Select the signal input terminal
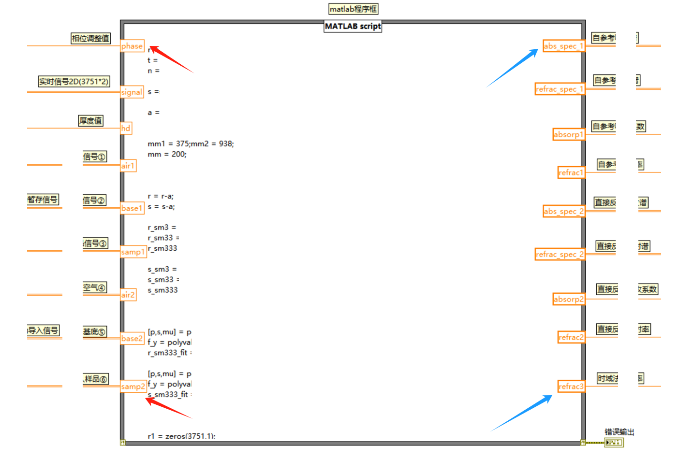 click(x=132, y=92)
